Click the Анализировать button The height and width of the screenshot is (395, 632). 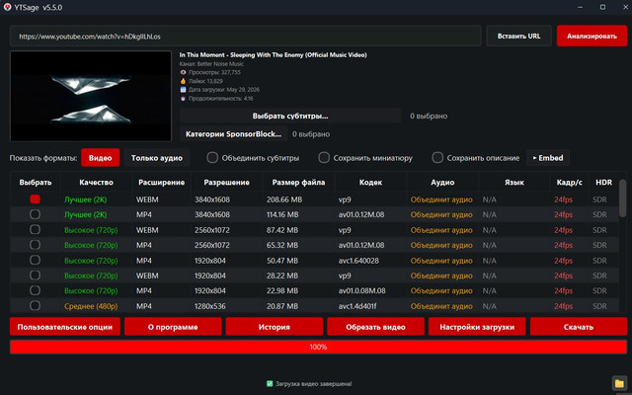[x=592, y=36]
